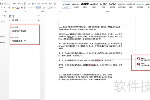Apply the yellow text highlight color

[13, 8]
